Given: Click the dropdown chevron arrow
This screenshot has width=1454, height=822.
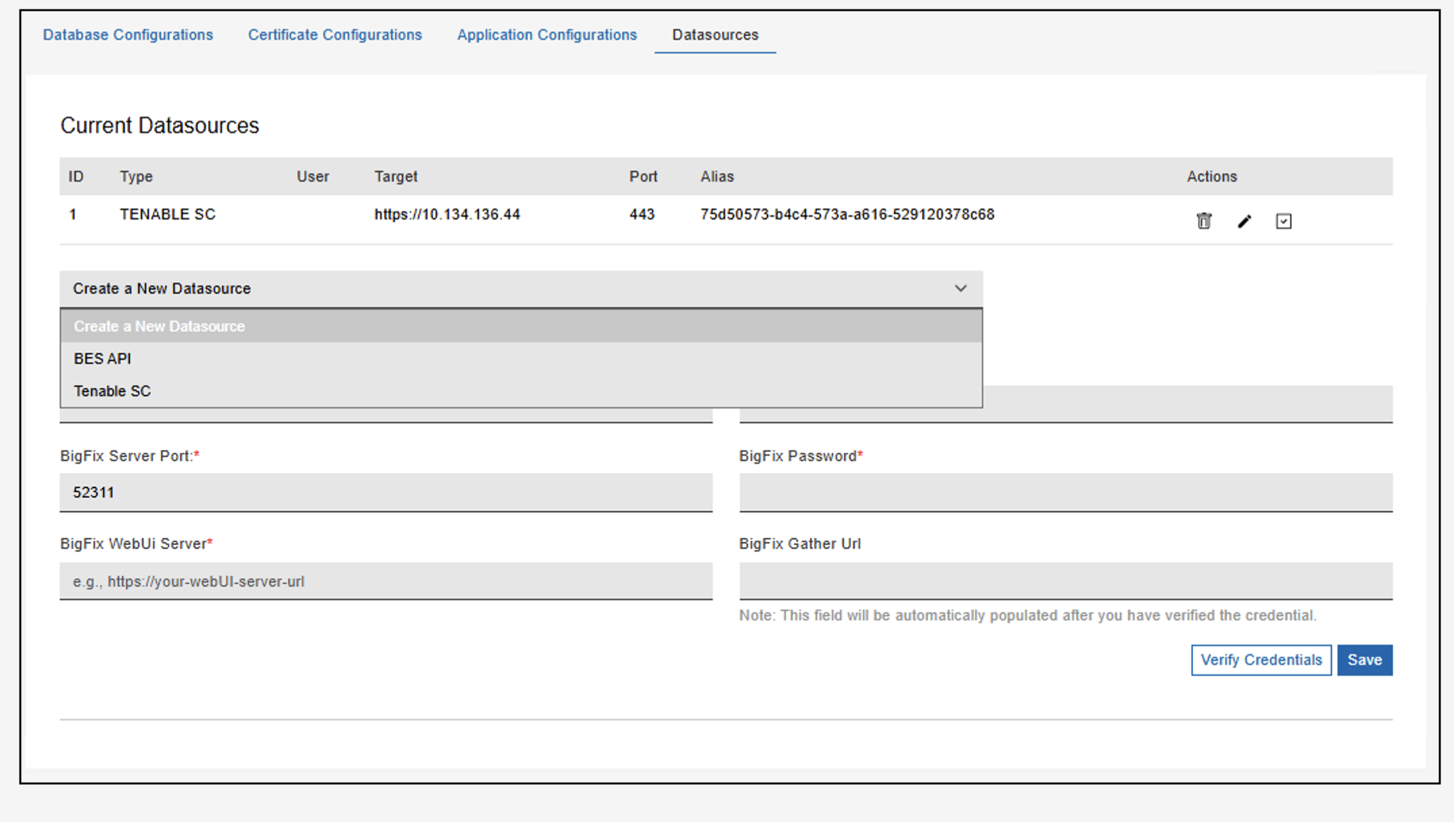Looking at the screenshot, I should [960, 289].
